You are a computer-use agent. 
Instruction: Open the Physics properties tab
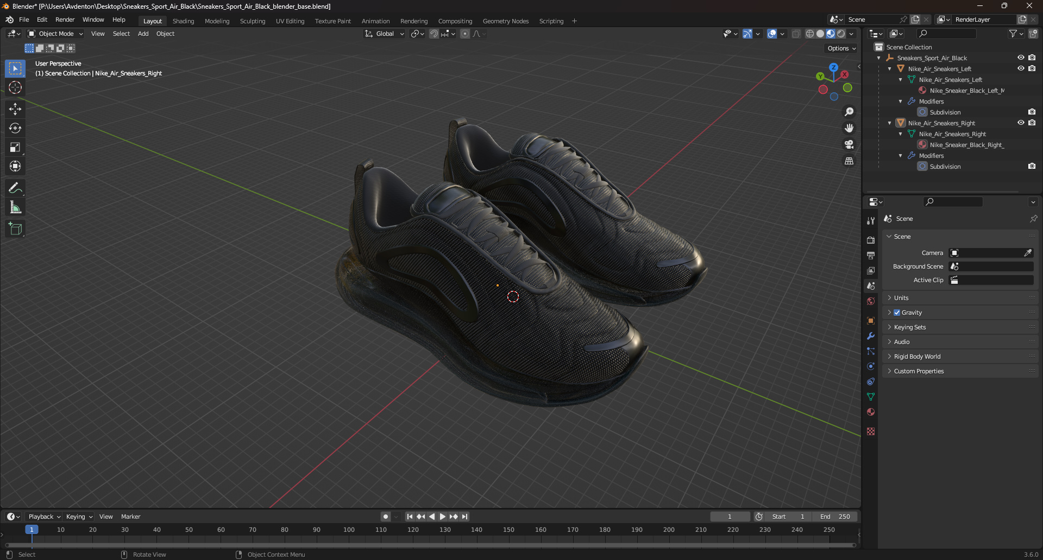[x=871, y=366]
